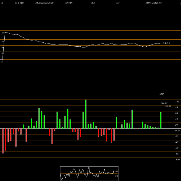
Task: Click the -100 label on MR axis
Action: (177, 160)
